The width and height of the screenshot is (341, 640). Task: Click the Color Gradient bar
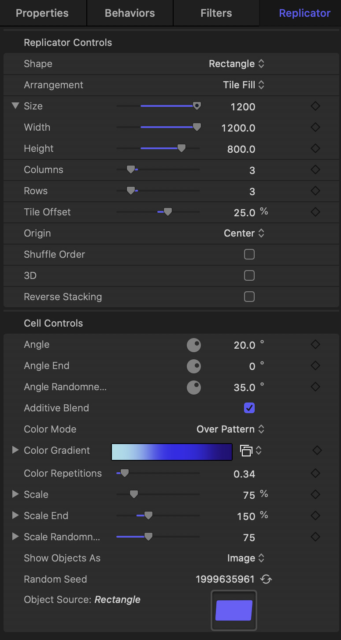172,452
